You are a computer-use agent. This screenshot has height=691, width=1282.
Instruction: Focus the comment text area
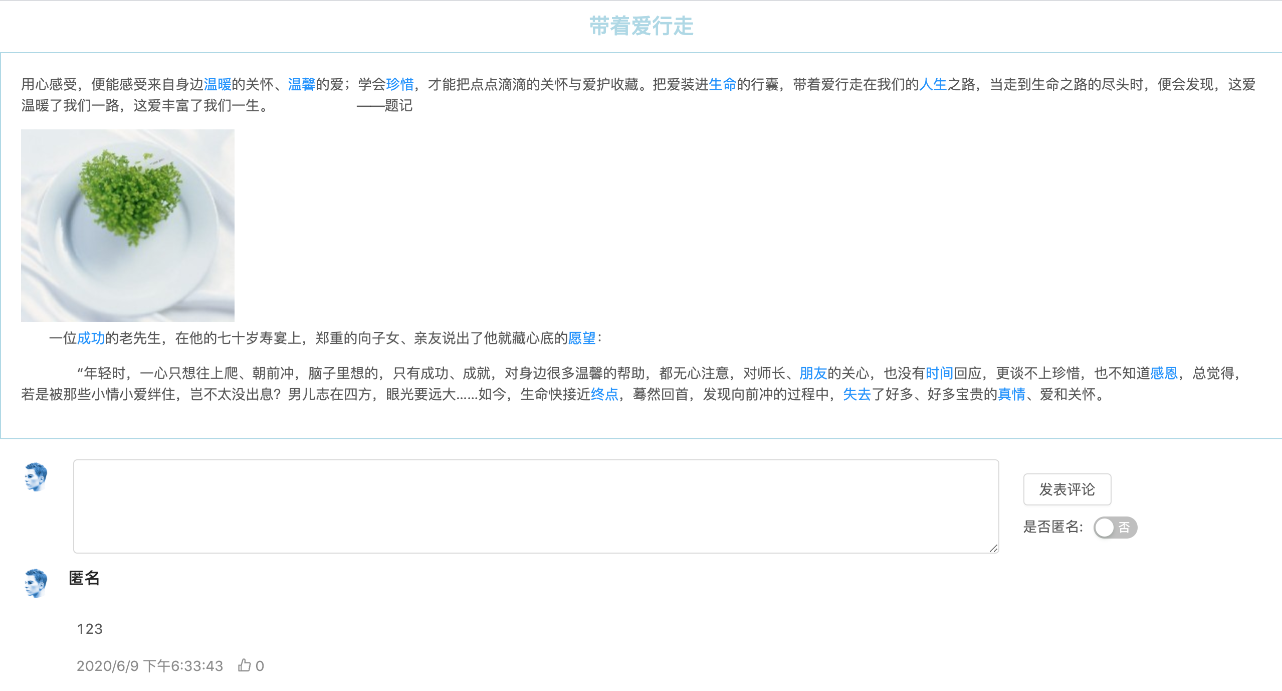point(536,506)
